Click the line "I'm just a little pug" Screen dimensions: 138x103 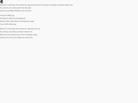pos(7,16)
